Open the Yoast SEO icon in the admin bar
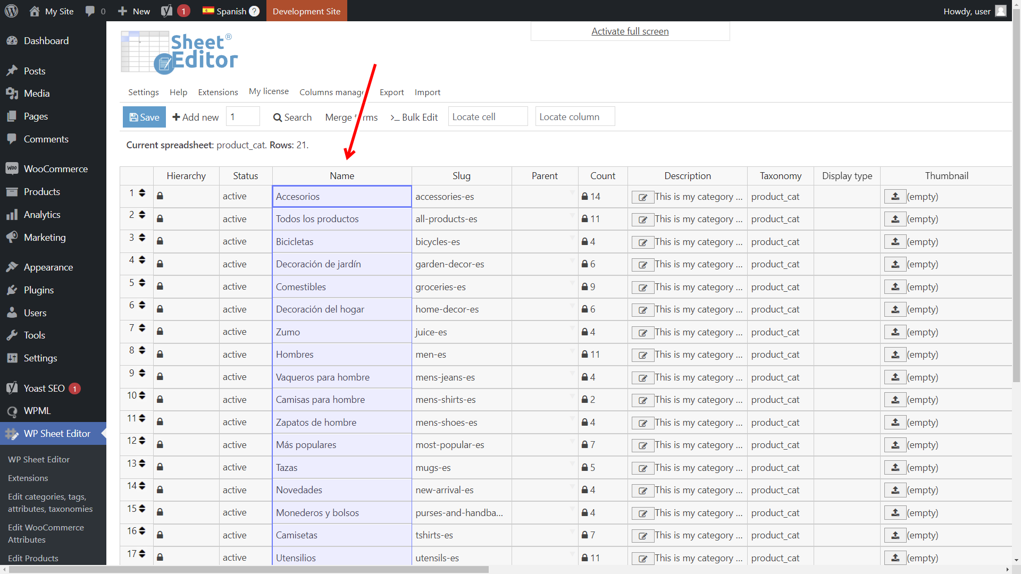This screenshot has width=1021, height=574. [166, 11]
